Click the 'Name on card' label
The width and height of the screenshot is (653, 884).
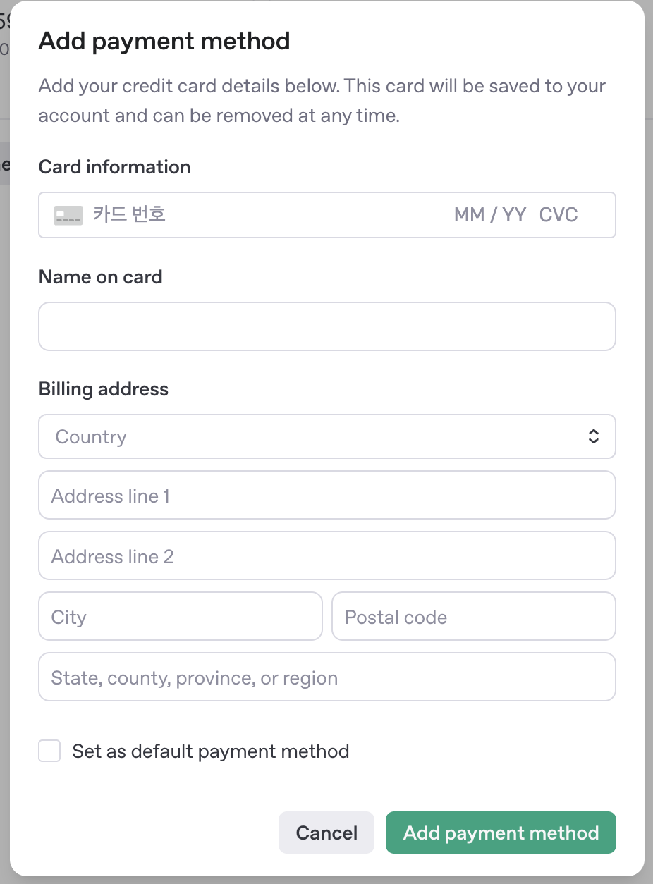[100, 277]
